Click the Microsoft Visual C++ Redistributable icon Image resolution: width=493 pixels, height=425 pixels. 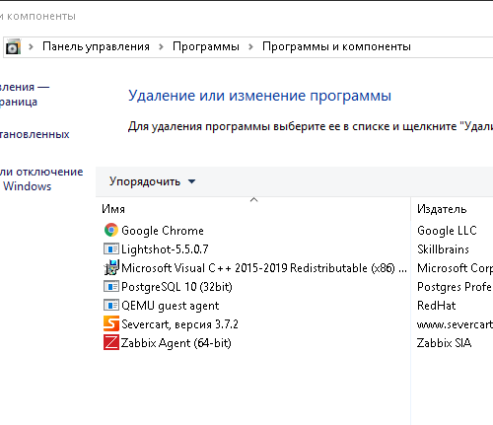[111, 267]
